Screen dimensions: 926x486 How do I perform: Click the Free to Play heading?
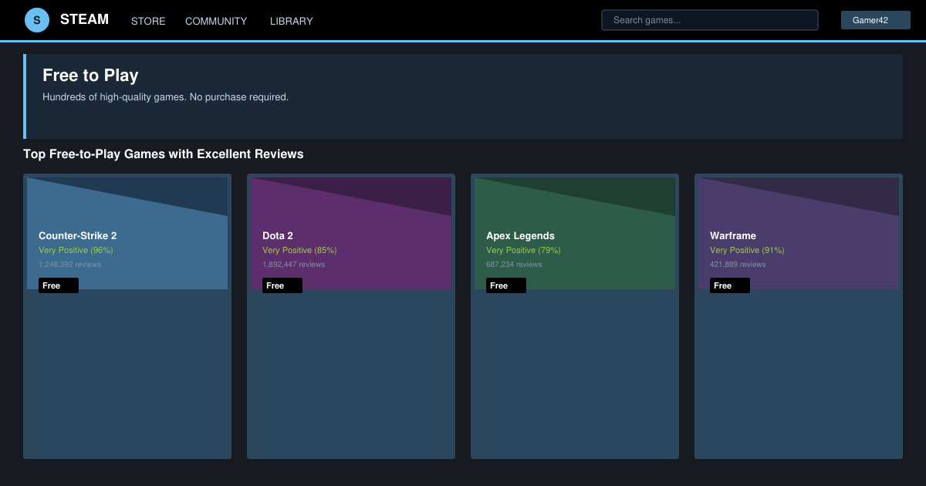point(90,76)
